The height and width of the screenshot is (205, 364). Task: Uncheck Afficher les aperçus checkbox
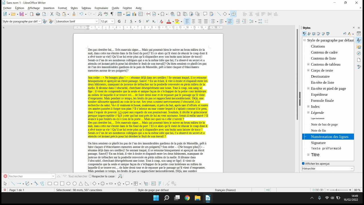(303, 164)
